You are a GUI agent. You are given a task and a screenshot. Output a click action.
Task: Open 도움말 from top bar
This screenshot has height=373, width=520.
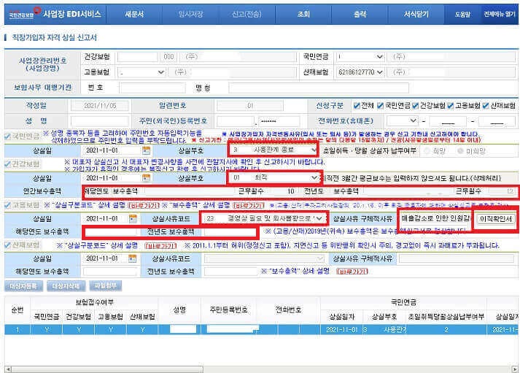pyautogui.click(x=462, y=15)
